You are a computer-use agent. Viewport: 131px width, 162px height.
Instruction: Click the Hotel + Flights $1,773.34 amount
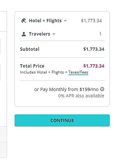(91, 21)
